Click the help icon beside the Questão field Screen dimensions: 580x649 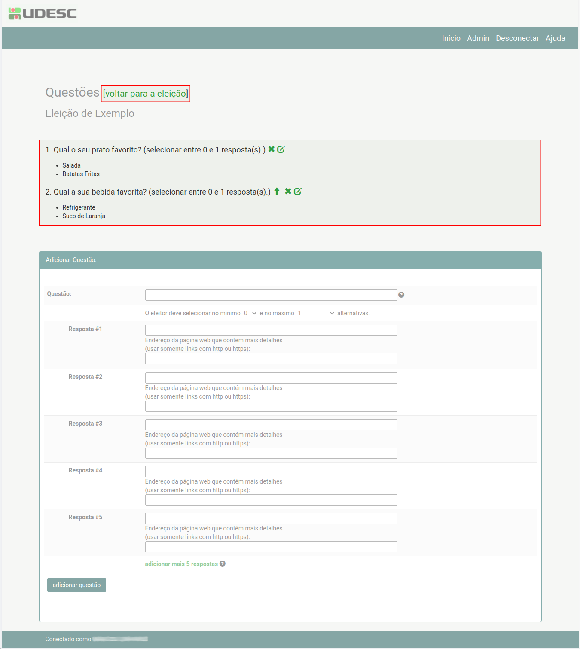click(x=401, y=295)
